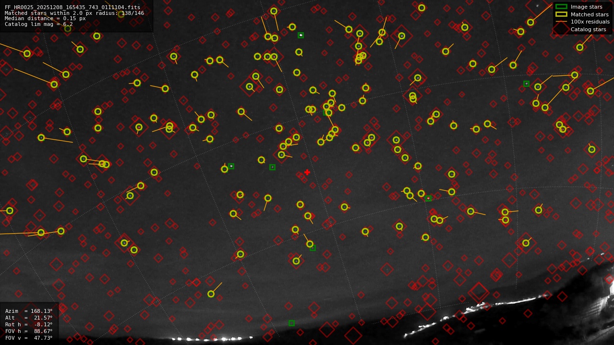Click the 'Alt = 21.57°' readout
The image size is (614, 345).
point(29,318)
